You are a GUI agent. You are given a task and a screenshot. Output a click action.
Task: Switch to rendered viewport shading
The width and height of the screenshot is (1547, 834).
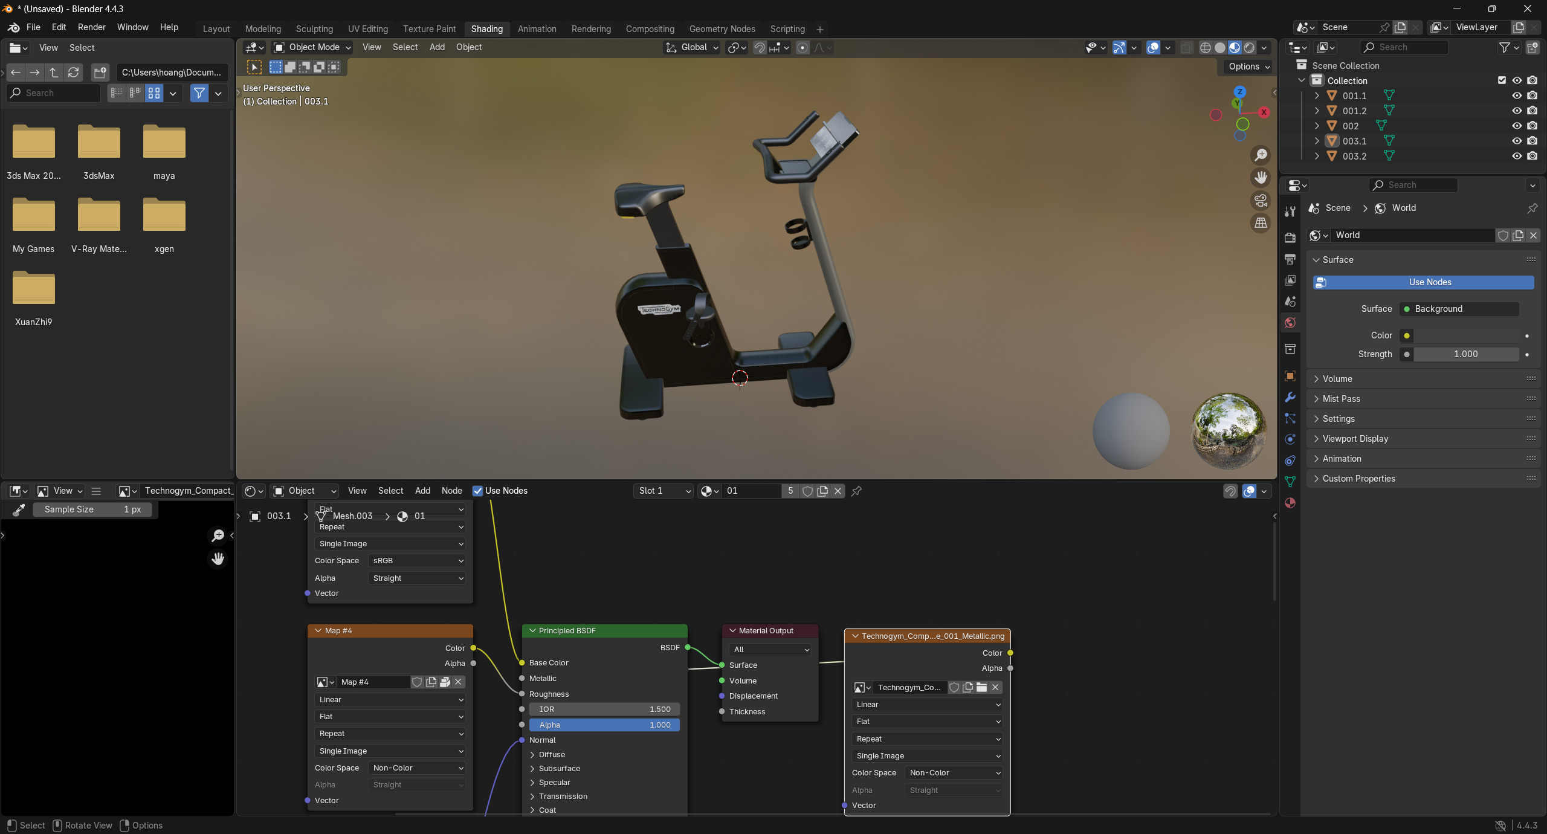pos(1249,48)
